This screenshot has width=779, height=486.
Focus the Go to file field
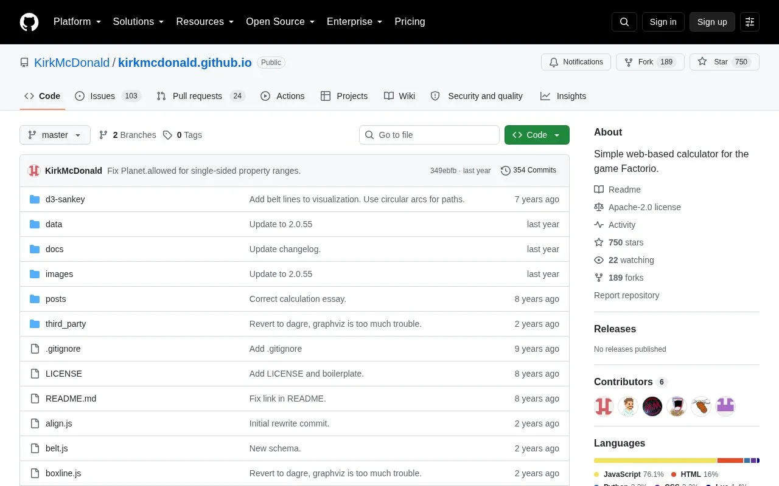tap(429, 135)
